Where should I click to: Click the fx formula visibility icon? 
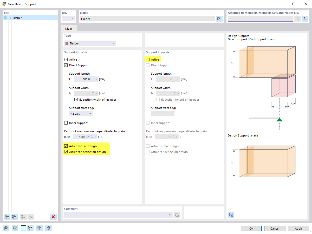coord(48,228)
